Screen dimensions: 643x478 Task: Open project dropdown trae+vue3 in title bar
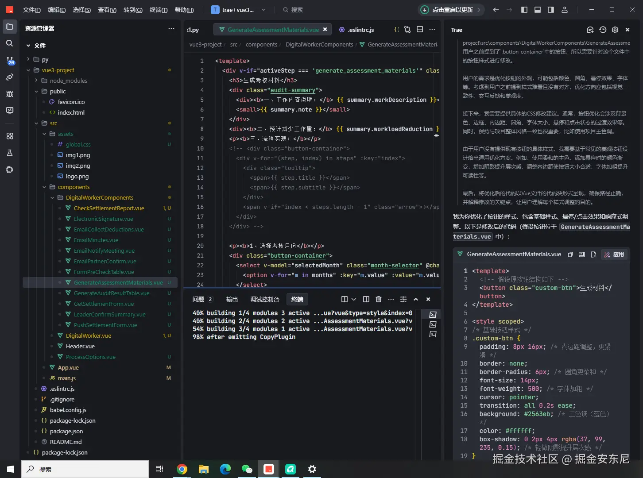239,10
